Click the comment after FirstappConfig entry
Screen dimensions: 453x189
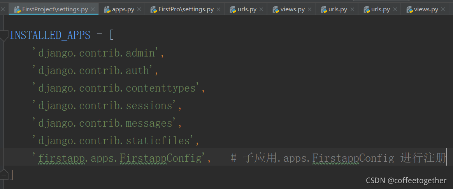point(338,158)
